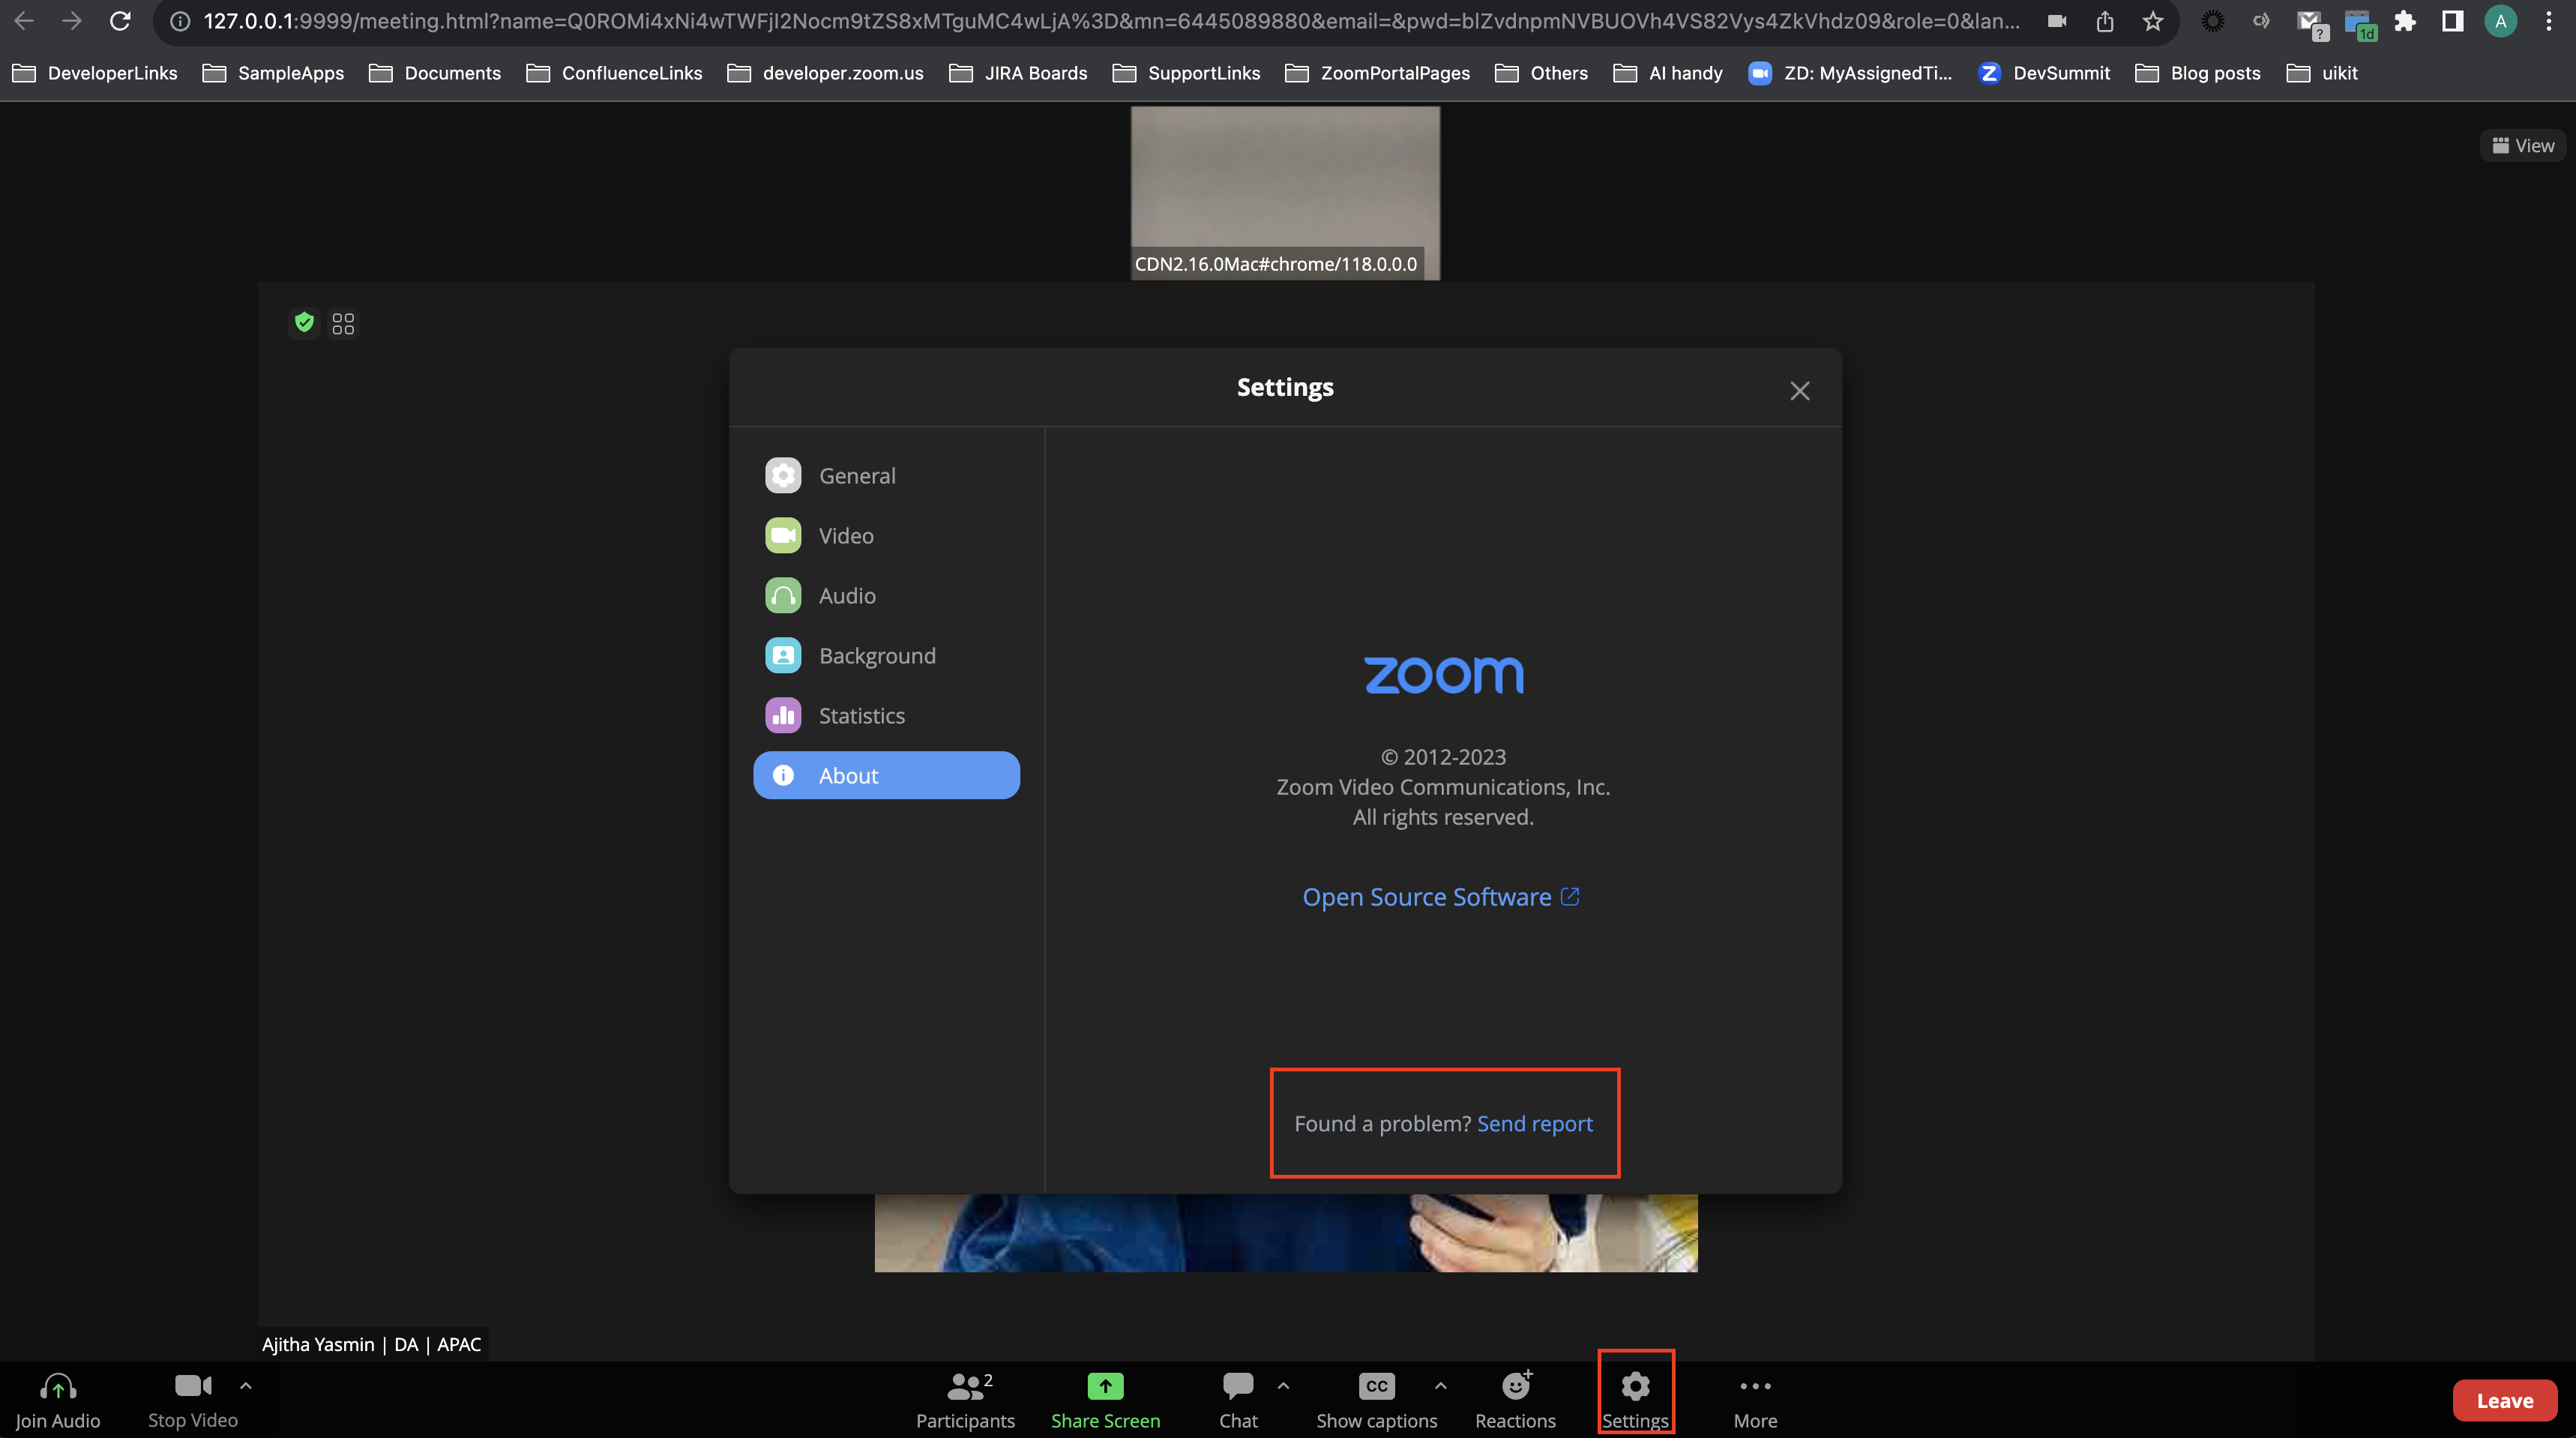Open the General settings tab
Screen dimensions: 2576x1438
pos(886,476)
